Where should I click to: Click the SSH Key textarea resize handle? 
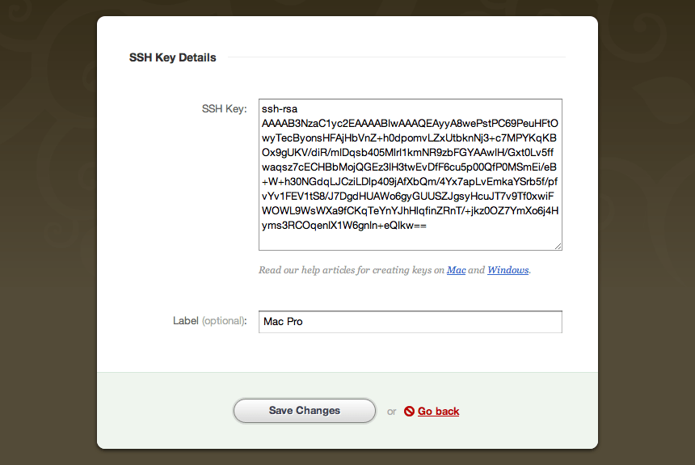click(x=557, y=245)
